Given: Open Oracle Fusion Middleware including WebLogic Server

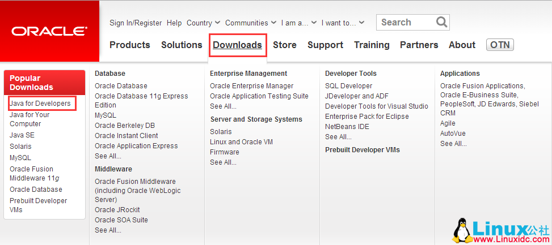Looking at the screenshot, I should click(x=138, y=191).
